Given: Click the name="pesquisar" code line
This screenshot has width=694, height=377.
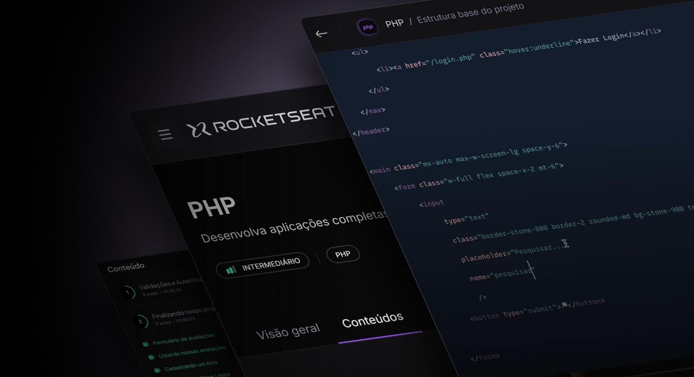Looking at the screenshot, I should coord(501,274).
